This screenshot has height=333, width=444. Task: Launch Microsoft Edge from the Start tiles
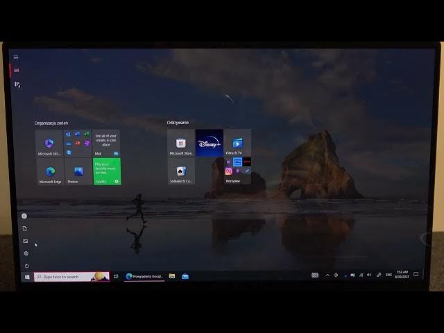click(49, 171)
